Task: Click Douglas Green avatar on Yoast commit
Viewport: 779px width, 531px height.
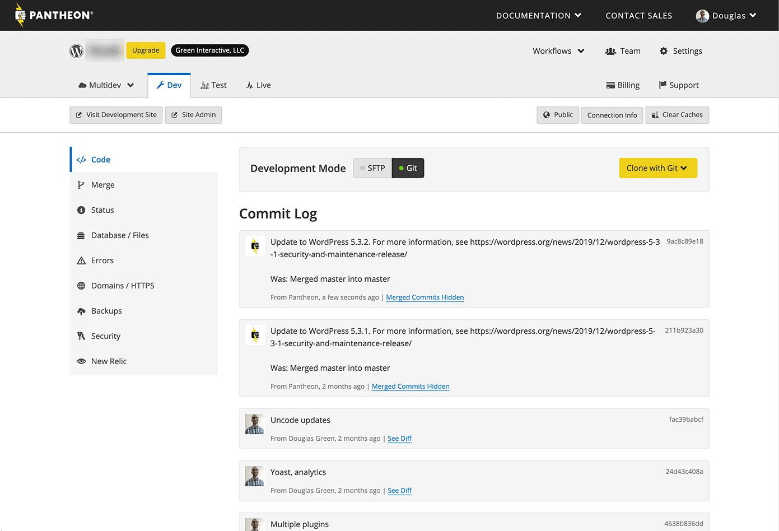Action: tap(254, 476)
